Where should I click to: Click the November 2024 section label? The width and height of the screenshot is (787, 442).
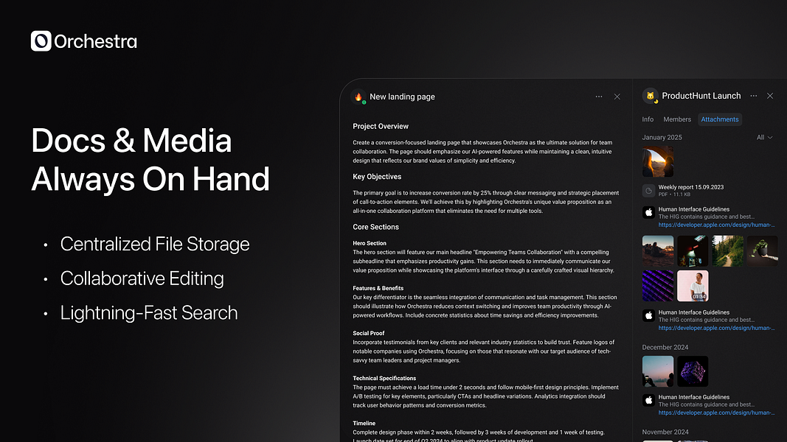coord(665,432)
